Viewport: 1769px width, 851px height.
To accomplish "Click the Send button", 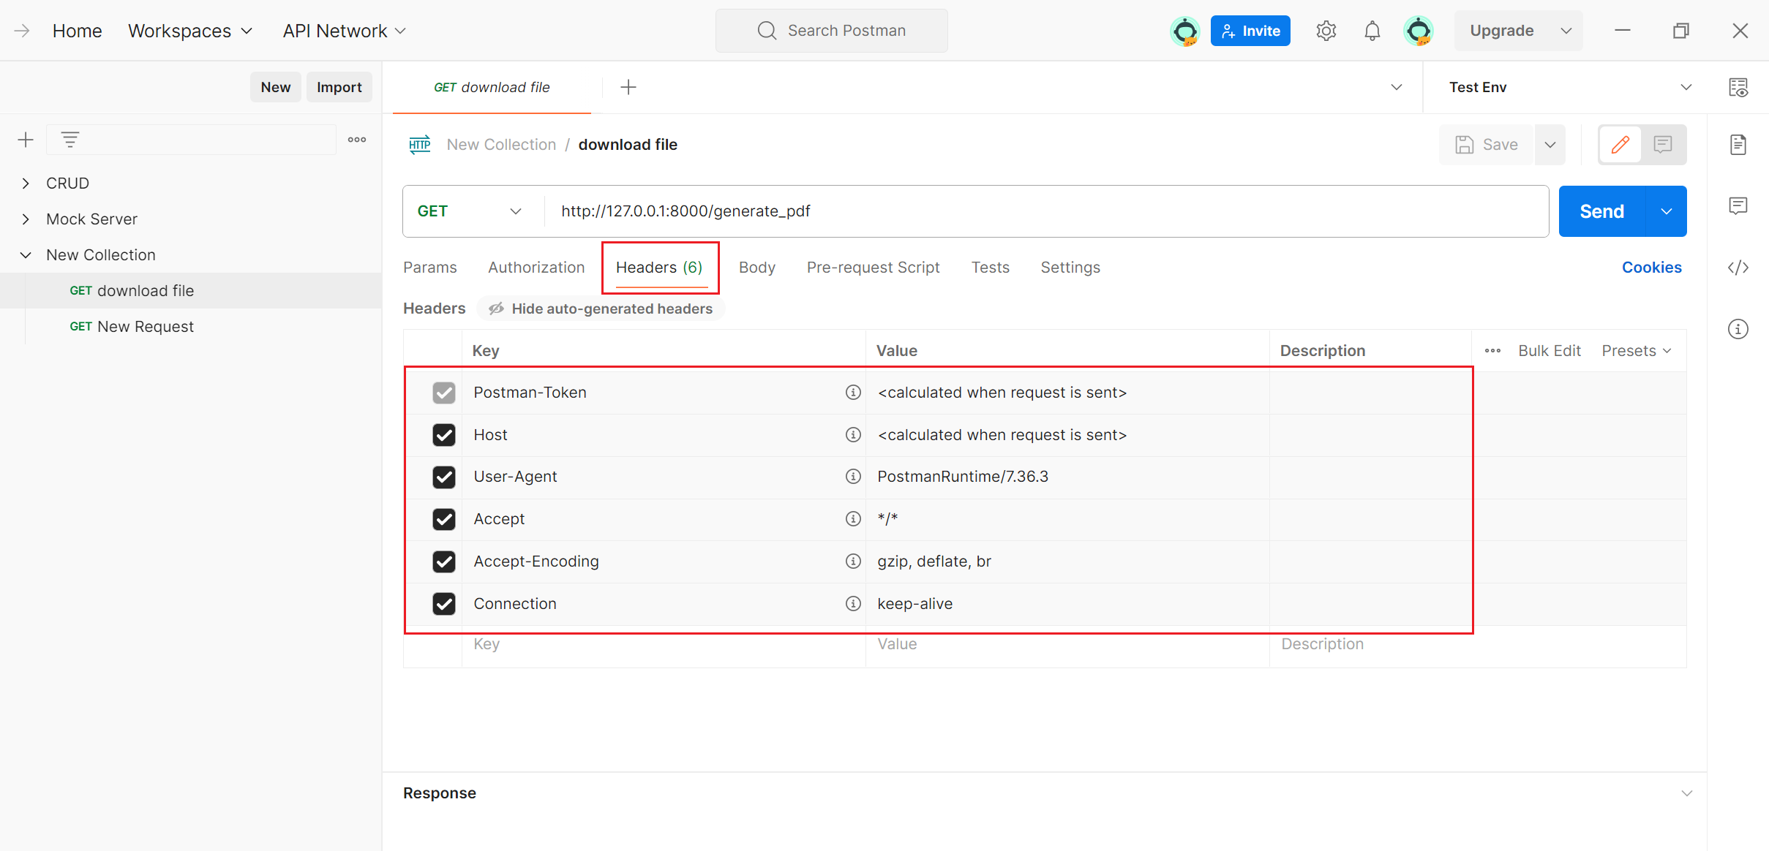I will click(1601, 211).
